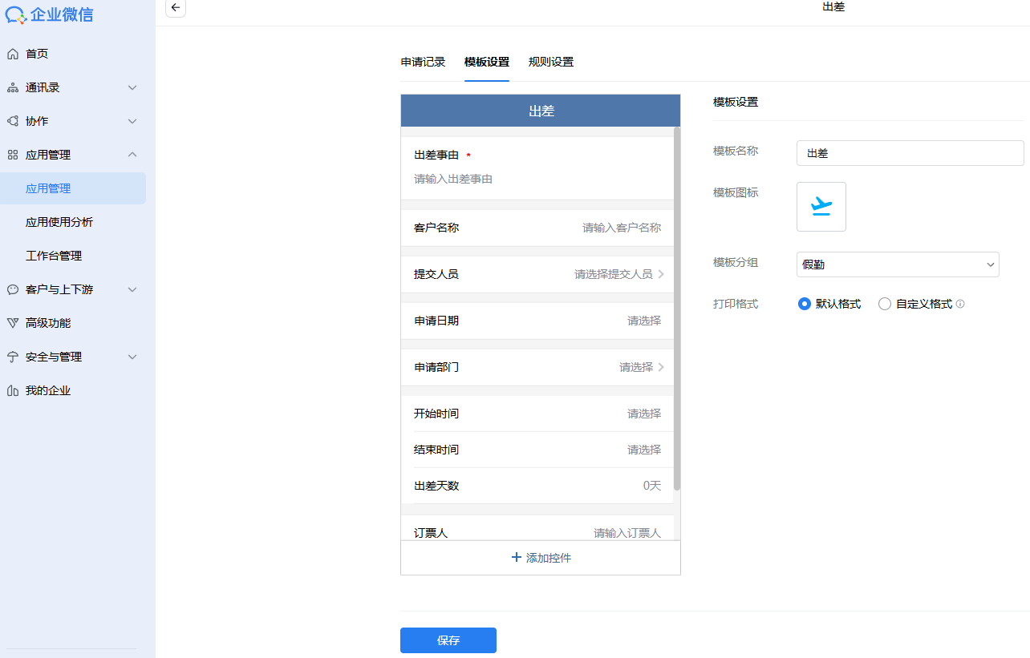Select the 结束时间 field row
The height and width of the screenshot is (658, 1030).
tap(537, 450)
